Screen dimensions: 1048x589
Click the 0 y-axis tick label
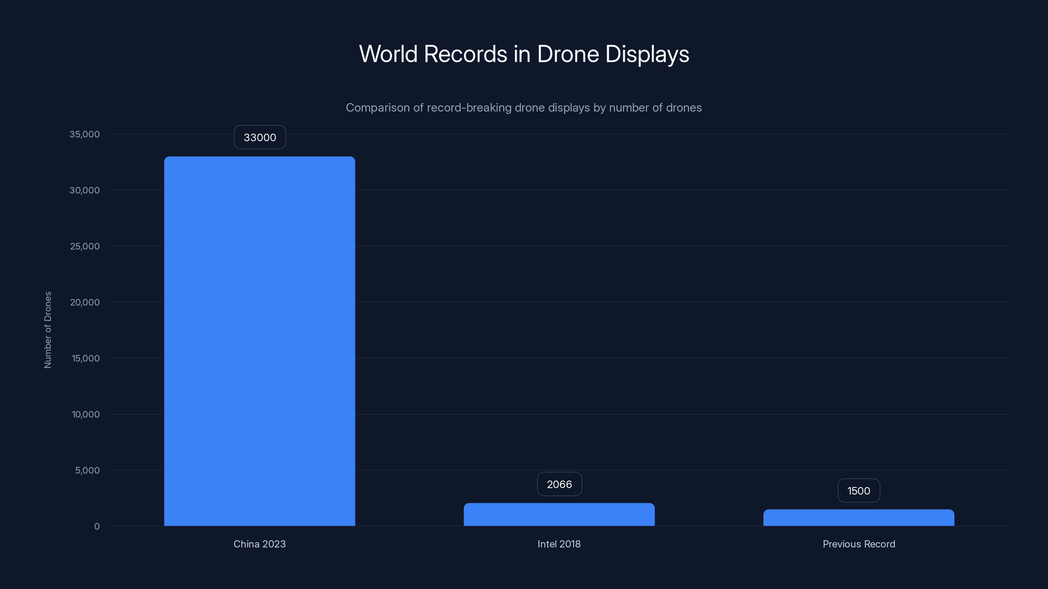(97, 527)
